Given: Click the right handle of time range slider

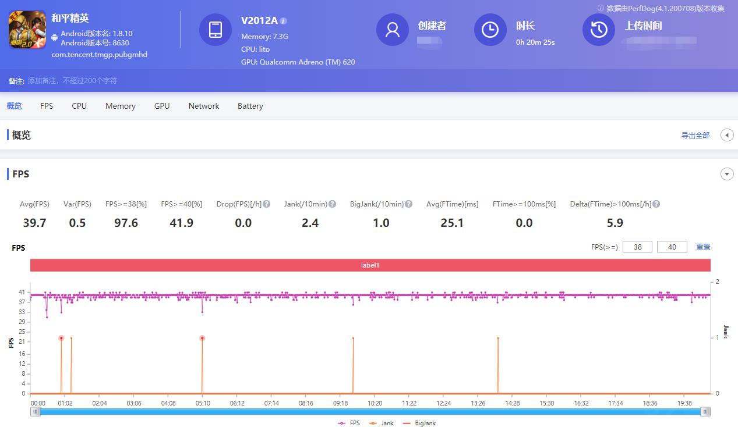Looking at the screenshot, I should point(705,411).
